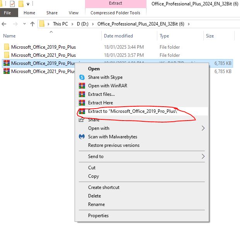Switch to the Share ribbon tab

pyautogui.click(x=52, y=13)
